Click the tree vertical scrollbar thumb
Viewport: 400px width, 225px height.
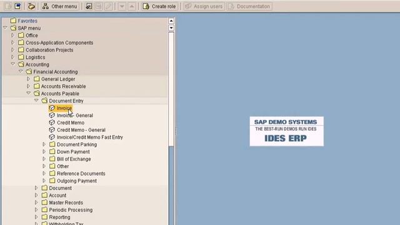coord(171,89)
